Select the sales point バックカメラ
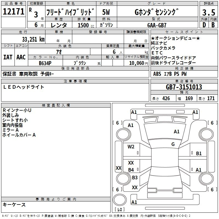 pyautogui.click(x=163, y=48)
